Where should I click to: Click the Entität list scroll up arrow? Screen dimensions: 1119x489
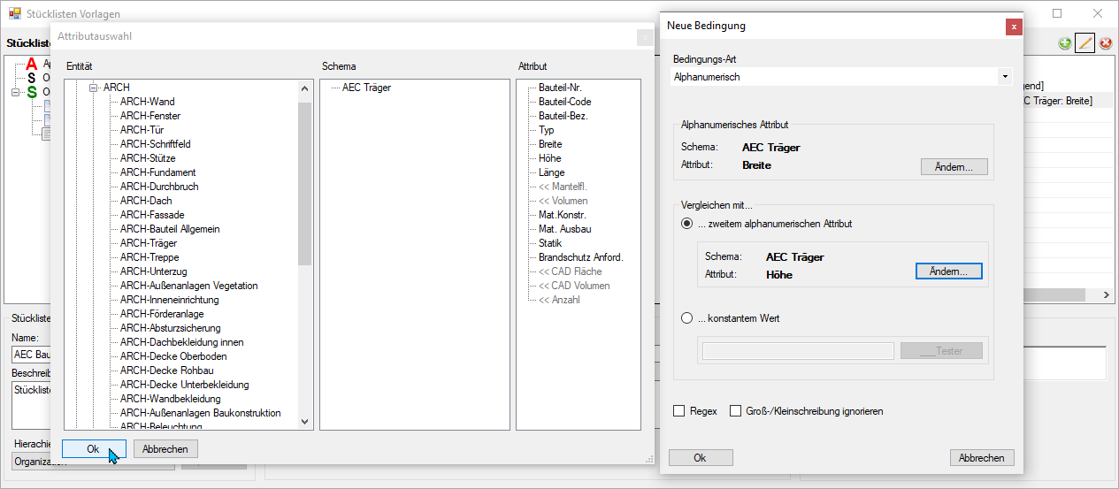[x=305, y=89]
